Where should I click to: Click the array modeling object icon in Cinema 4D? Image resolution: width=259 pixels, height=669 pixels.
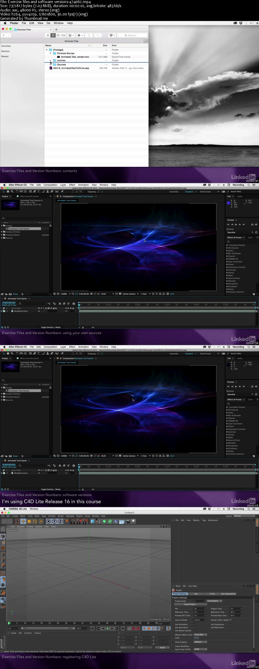pyautogui.click(x=110, y=521)
